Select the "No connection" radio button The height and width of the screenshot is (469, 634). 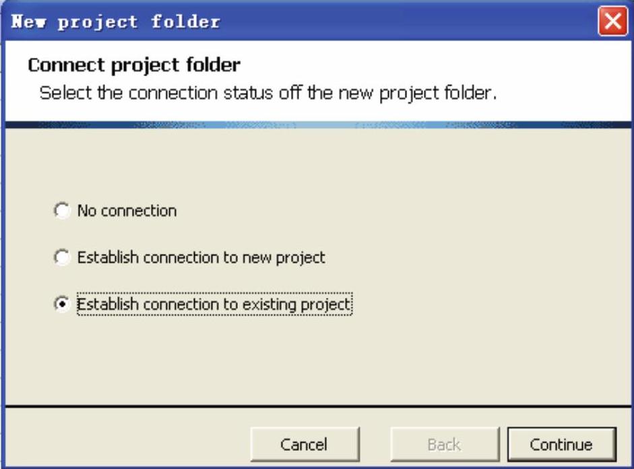pyautogui.click(x=61, y=211)
